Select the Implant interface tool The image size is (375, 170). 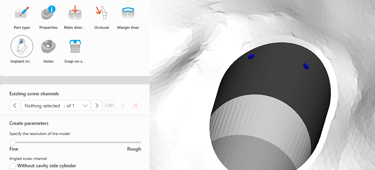(x=22, y=49)
